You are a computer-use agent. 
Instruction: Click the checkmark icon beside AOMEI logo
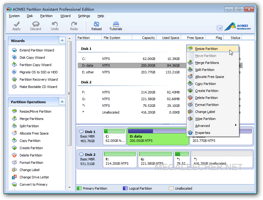tap(220, 28)
